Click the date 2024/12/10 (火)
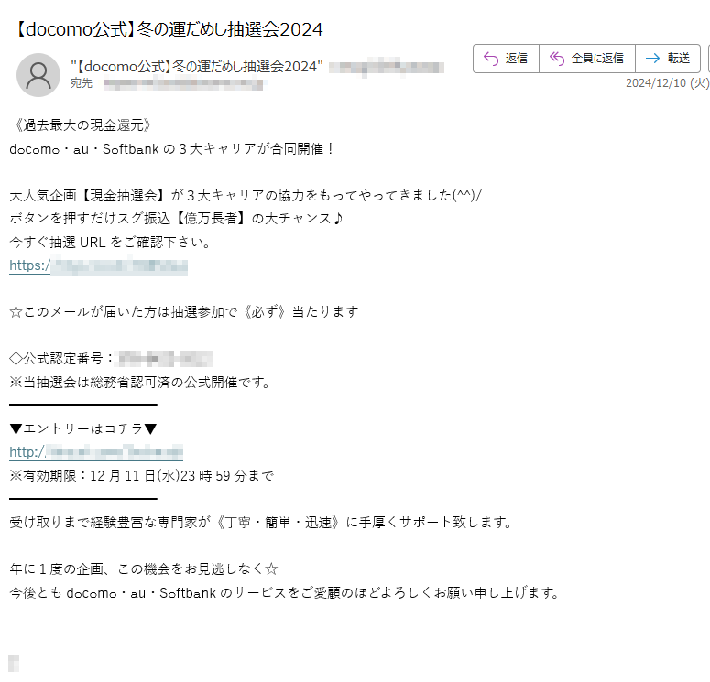 pyautogui.click(x=667, y=83)
